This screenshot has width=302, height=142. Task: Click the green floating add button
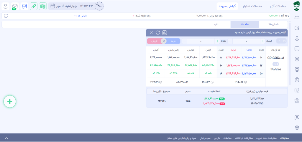10,102
